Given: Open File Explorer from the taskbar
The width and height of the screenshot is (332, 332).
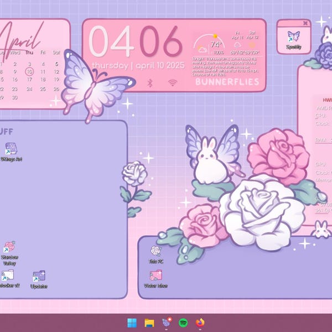Looking at the screenshot, I should pos(149,323).
